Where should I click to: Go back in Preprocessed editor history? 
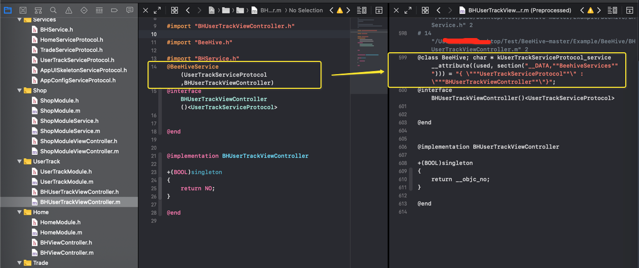click(439, 10)
